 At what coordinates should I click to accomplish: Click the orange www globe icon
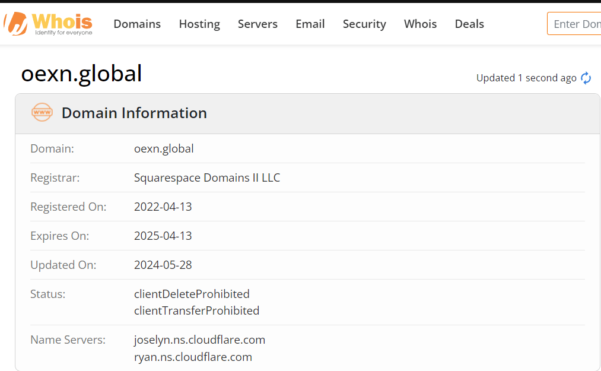42,112
